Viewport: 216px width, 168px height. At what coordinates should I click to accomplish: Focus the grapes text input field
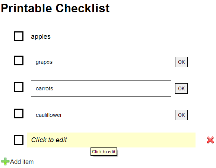(101, 62)
